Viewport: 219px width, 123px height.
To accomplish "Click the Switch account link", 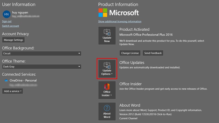I will pos(10,26).
